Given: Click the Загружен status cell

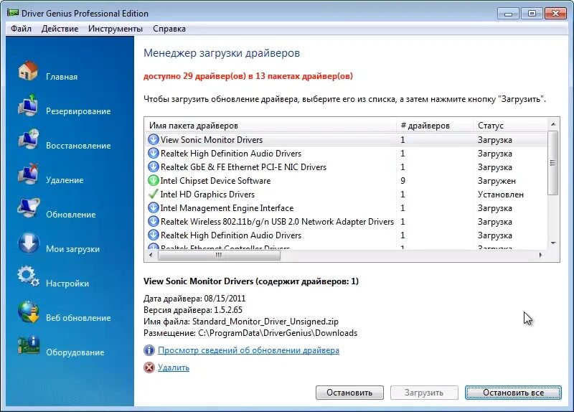Looking at the screenshot, I should click(x=497, y=181).
